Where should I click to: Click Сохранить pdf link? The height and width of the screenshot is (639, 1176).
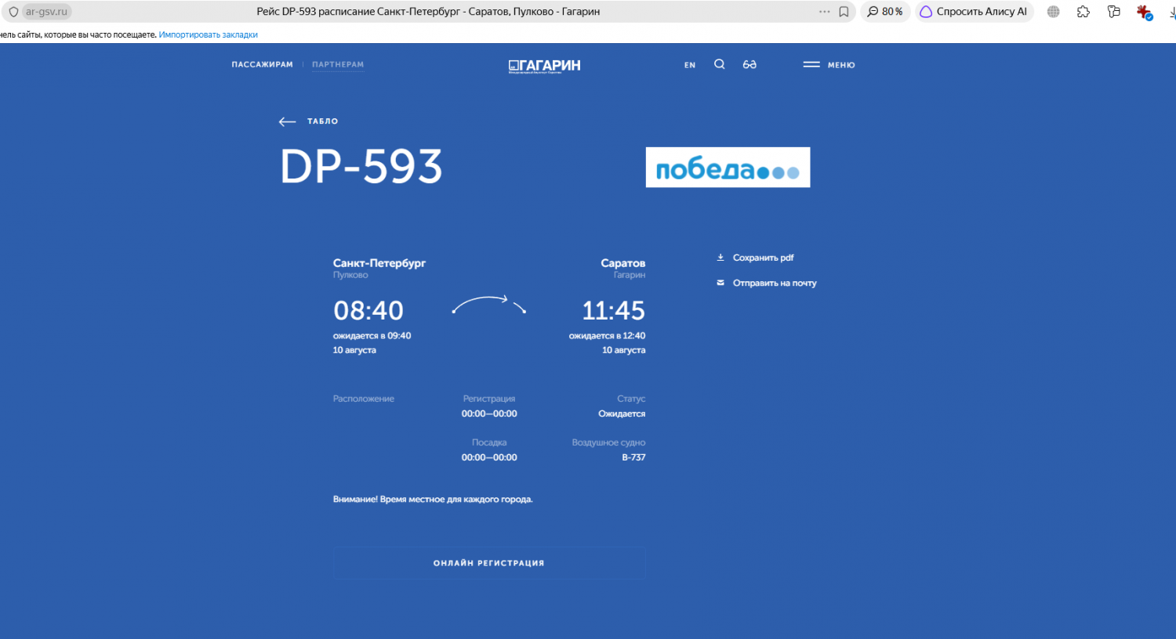(x=763, y=258)
